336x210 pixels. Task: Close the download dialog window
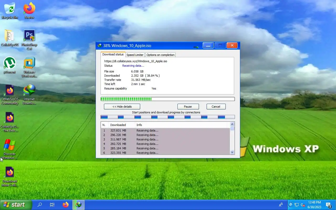(x=232, y=45)
